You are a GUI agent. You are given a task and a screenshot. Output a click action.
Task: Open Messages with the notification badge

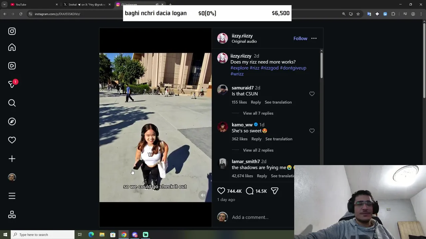[x=12, y=84]
